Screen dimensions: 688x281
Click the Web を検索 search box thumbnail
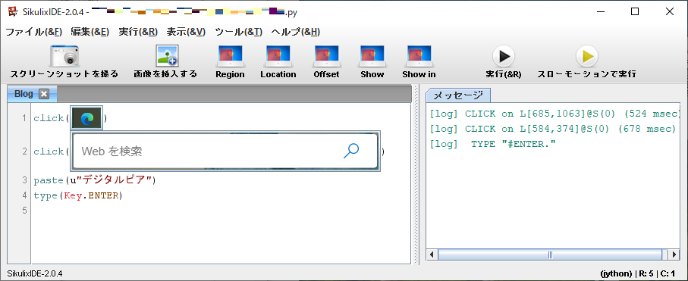tap(225, 151)
